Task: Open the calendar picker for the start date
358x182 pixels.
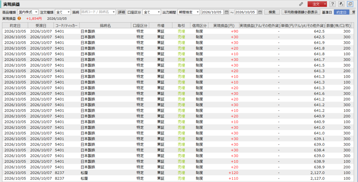Action: 227,12
